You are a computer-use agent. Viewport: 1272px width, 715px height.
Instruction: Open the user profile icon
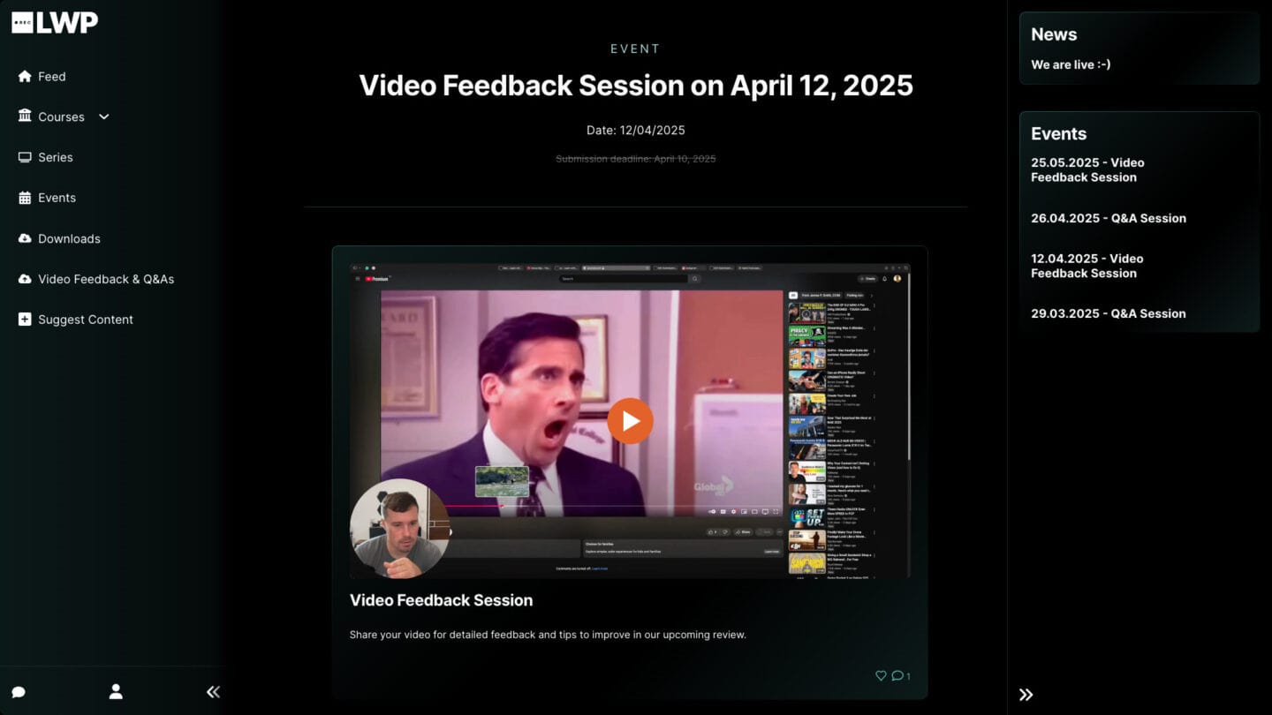point(116,691)
